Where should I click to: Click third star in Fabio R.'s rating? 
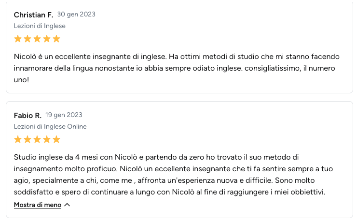(37, 139)
